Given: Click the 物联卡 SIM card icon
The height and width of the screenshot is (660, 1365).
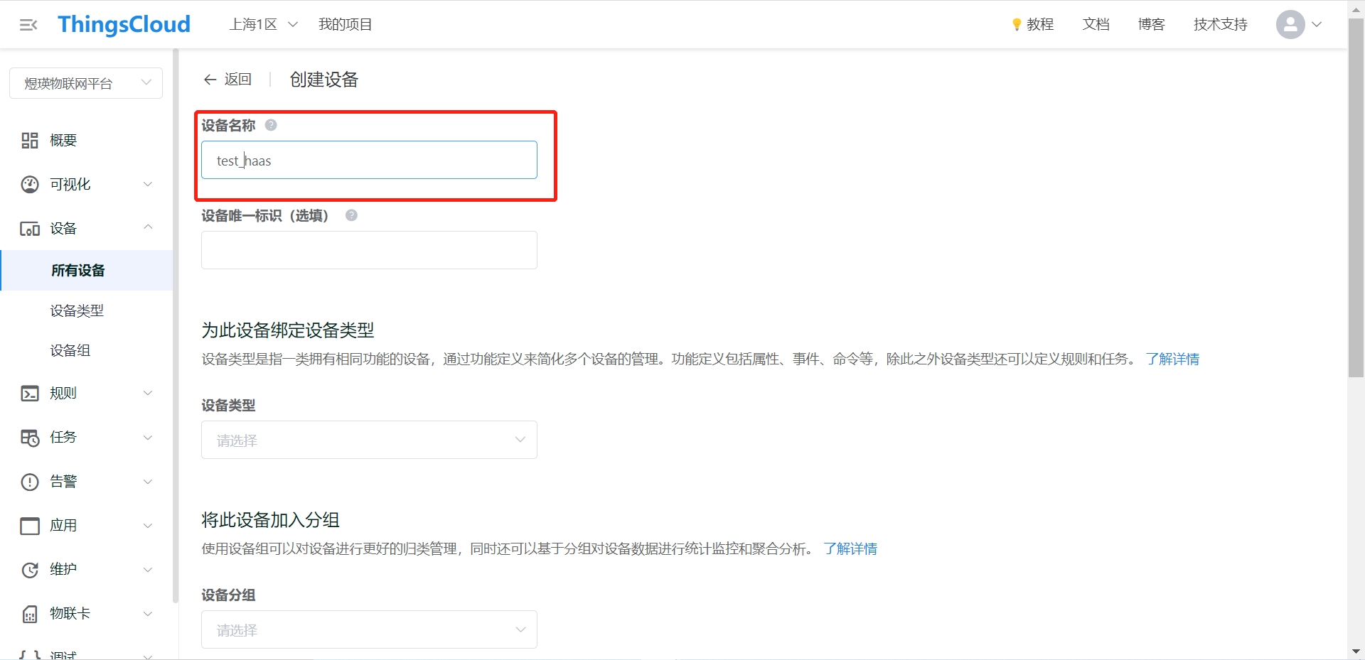Looking at the screenshot, I should (30, 614).
